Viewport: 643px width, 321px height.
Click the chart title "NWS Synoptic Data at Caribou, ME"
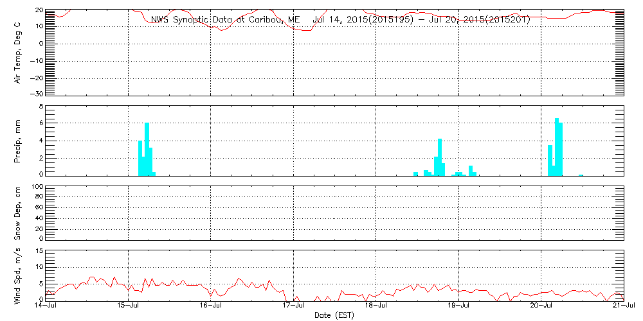[225, 20]
